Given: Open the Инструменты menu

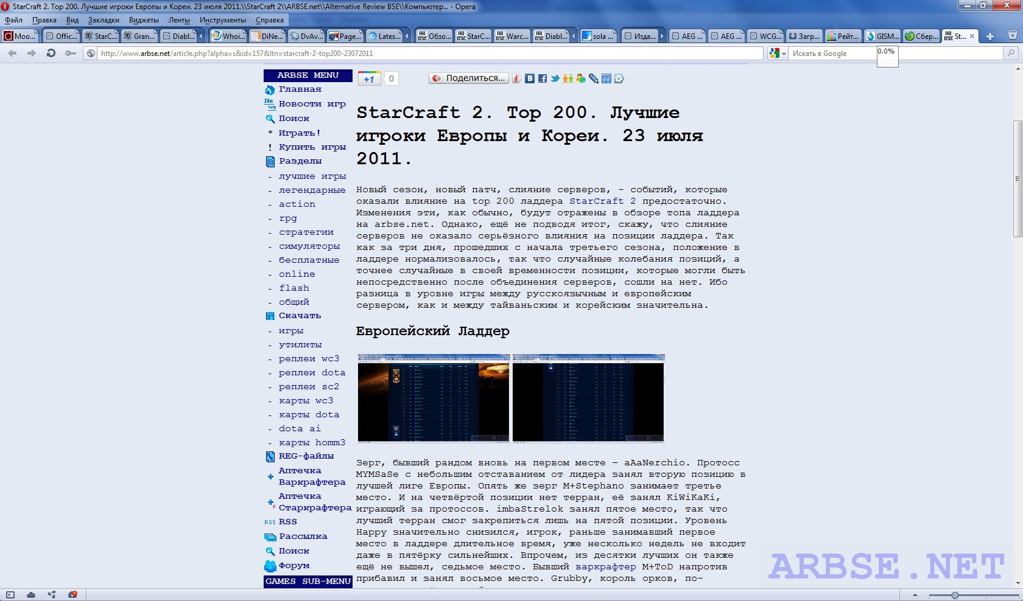Looking at the screenshot, I should 223,20.
